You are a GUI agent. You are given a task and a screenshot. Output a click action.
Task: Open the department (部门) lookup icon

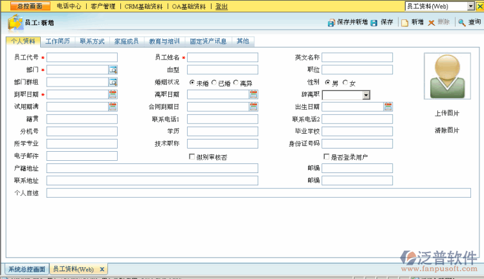[113, 70]
